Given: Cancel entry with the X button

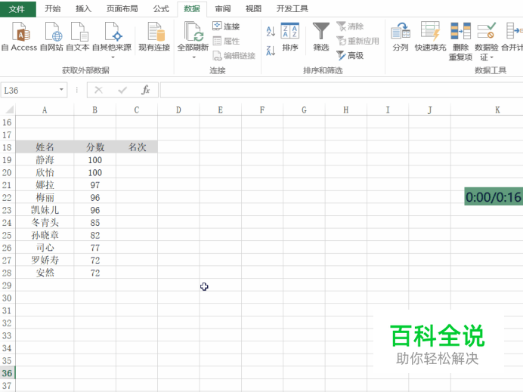Looking at the screenshot, I should [x=98, y=90].
